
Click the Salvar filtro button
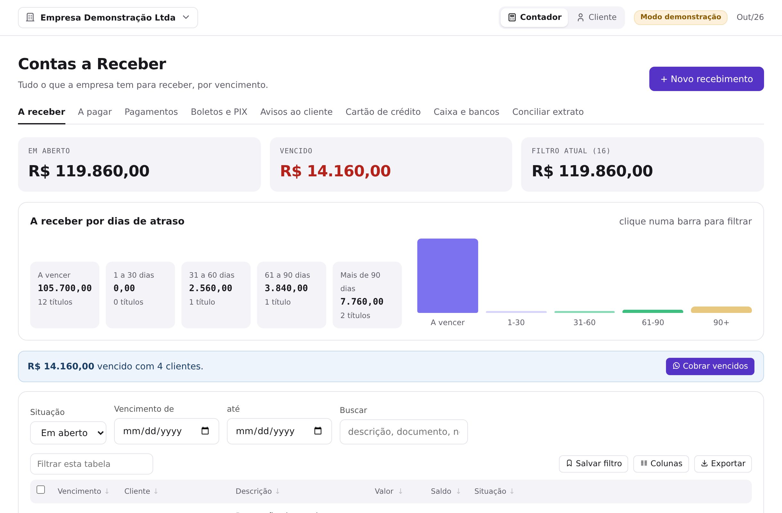(x=594, y=464)
